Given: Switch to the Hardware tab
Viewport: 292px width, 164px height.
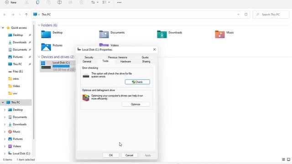Looking at the screenshot, I should point(125,61).
